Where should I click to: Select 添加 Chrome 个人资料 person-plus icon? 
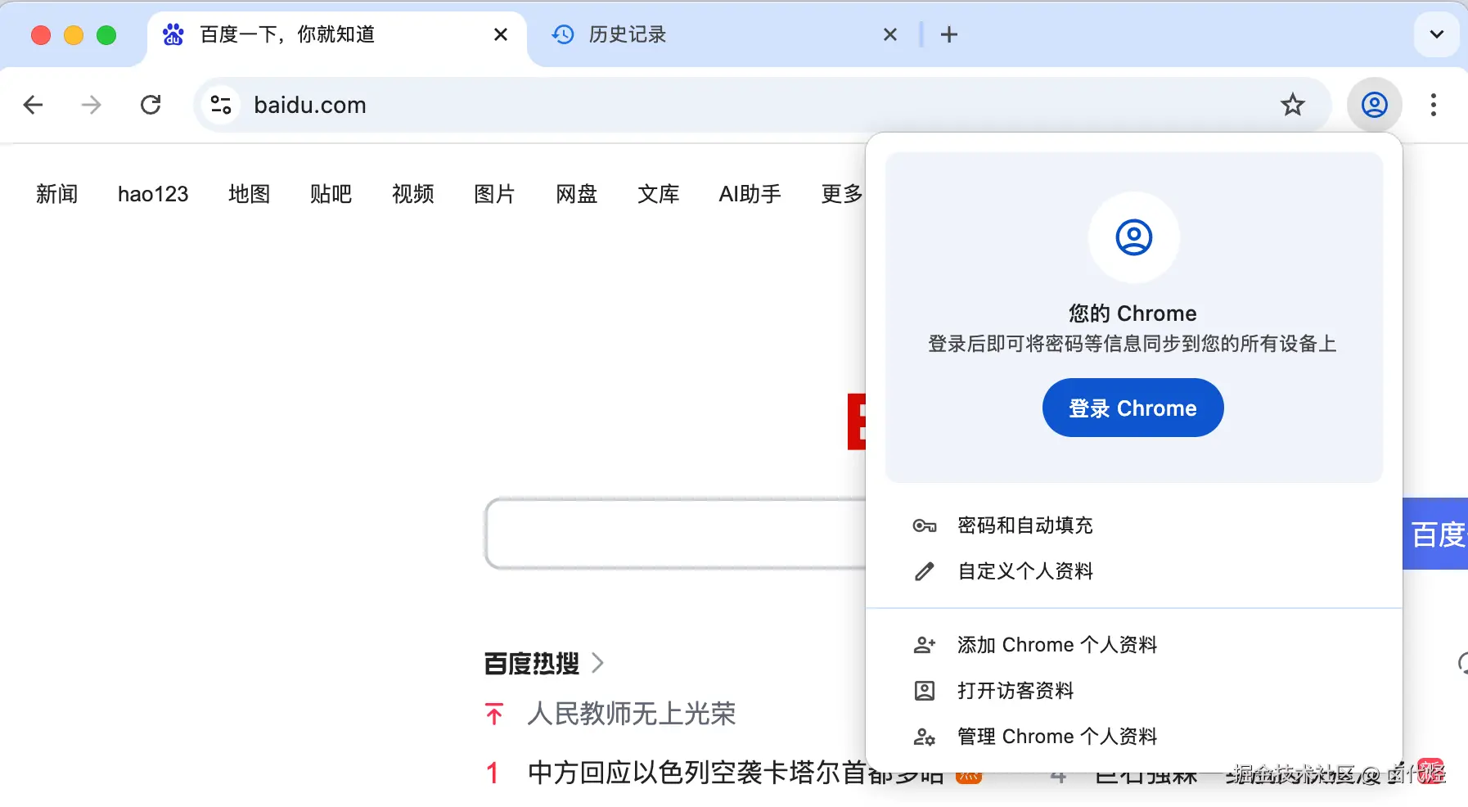pyautogui.click(x=925, y=644)
